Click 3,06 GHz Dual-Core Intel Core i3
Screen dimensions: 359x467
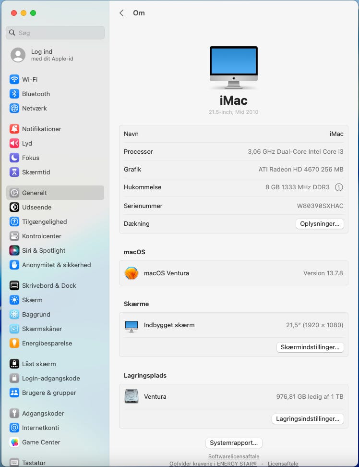(296, 152)
